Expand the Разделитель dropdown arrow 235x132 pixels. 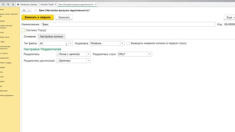coord(88,54)
